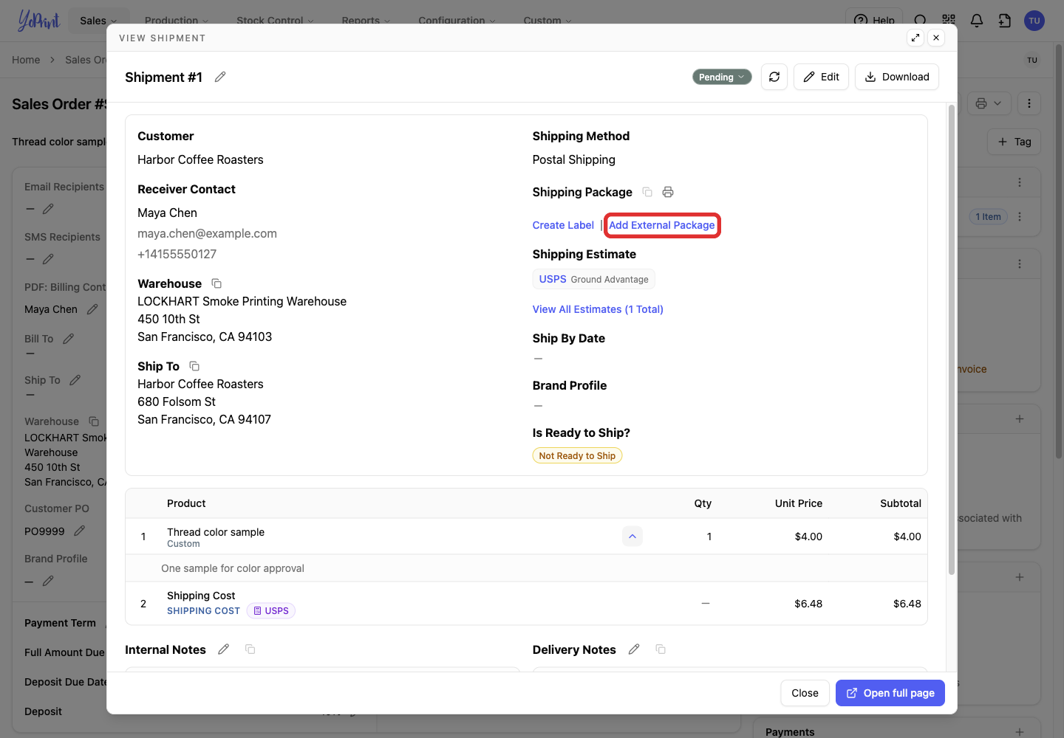Click the Close button

805,693
